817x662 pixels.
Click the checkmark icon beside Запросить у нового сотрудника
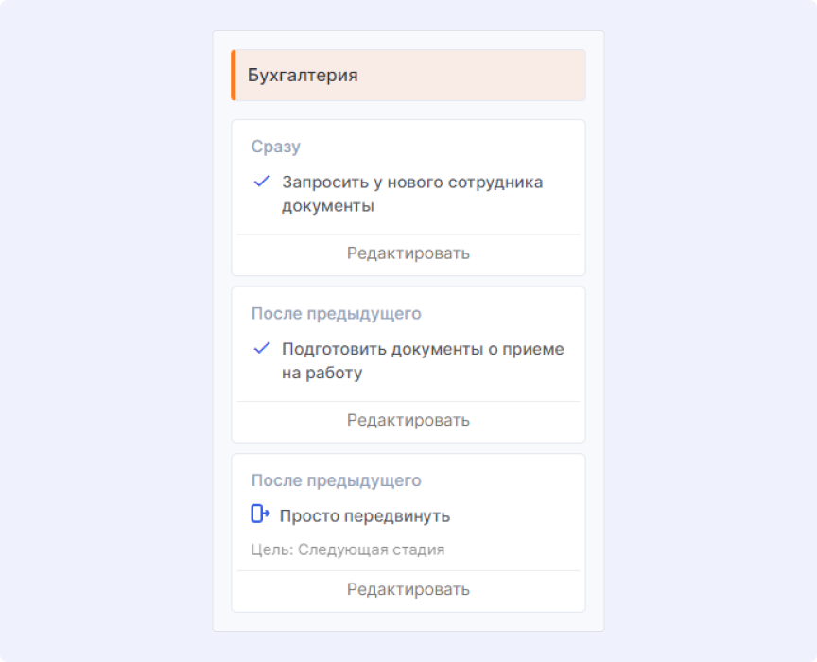pos(262,182)
